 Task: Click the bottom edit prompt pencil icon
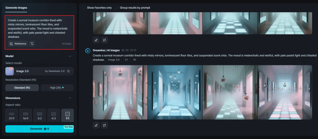96,125
